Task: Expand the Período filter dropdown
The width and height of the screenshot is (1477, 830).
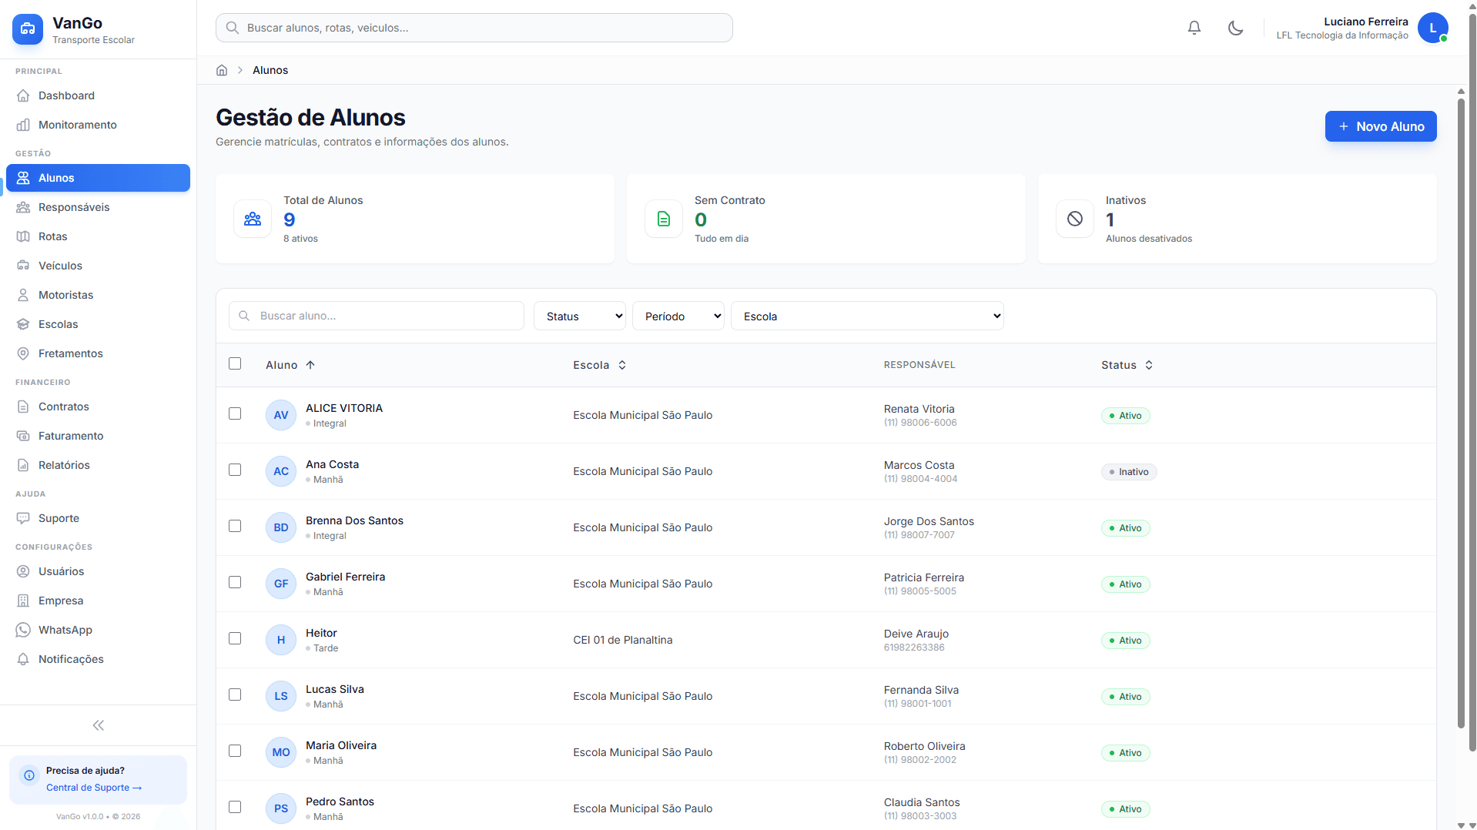Action: [x=678, y=316]
